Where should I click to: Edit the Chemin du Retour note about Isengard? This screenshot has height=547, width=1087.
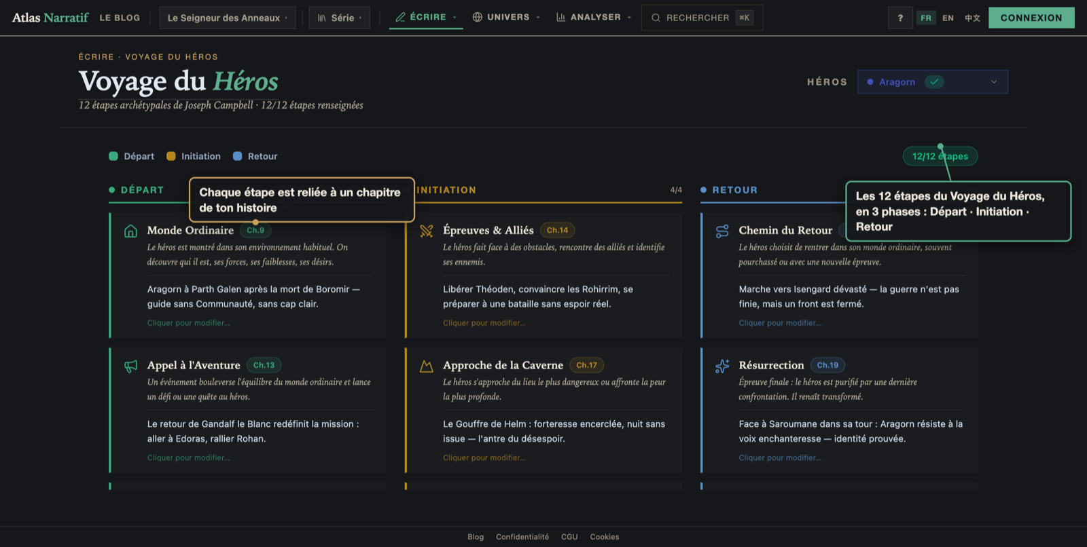click(x=852, y=297)
